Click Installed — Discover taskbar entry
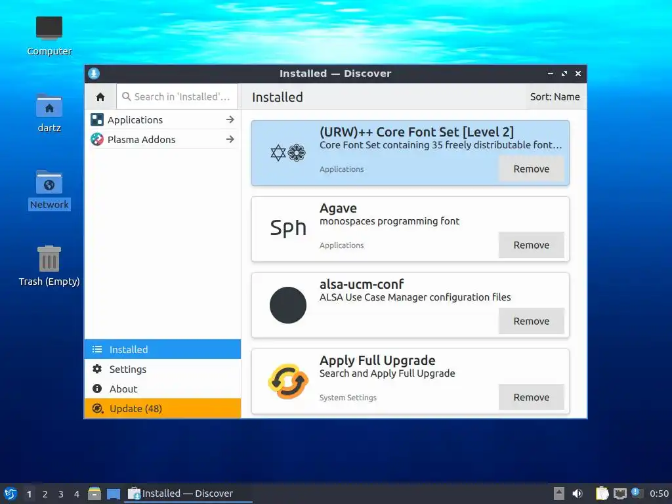The width and height of the screenshot is (672, 504). (188, 493)
